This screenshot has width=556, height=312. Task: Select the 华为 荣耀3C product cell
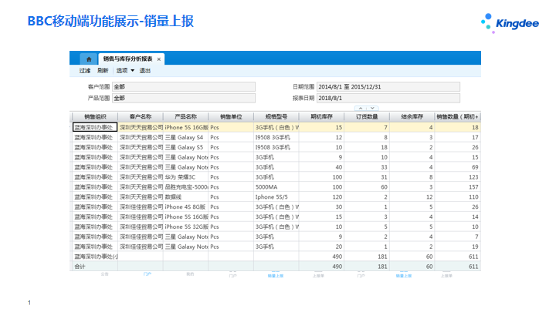coord(186,177)
